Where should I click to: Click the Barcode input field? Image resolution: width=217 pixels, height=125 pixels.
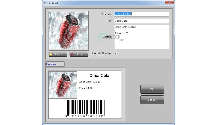point(141,14)
